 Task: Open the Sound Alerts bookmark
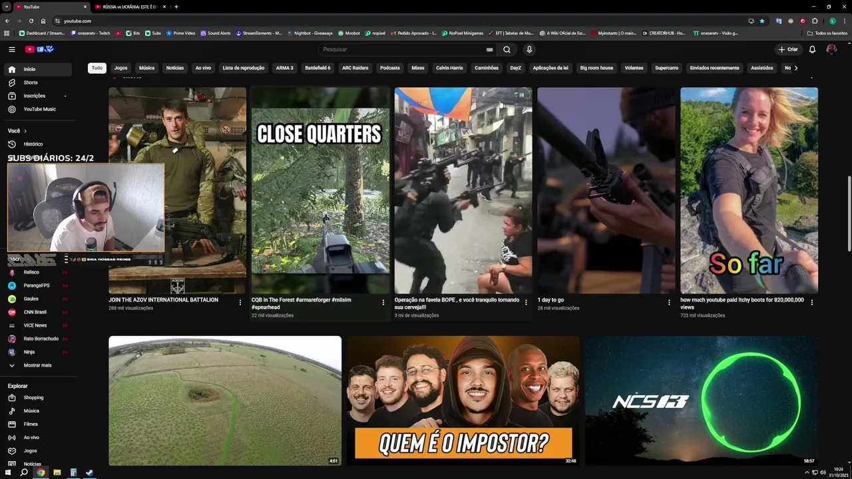(215, 33)
